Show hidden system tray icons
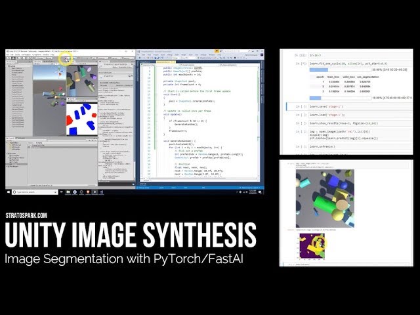 click(x=237, y=192)
